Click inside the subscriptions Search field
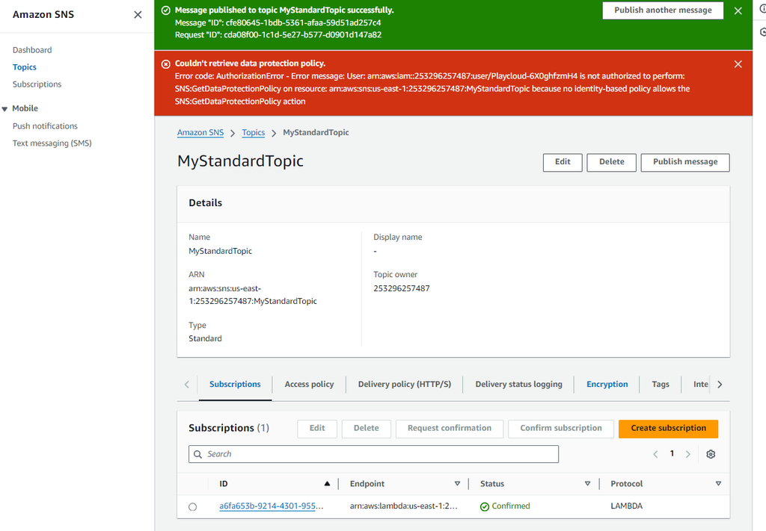The image size is (766, 531). [374, 453]
